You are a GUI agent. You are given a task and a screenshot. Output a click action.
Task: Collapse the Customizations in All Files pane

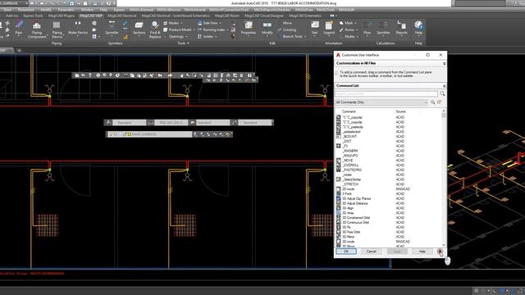coord(445,63)
